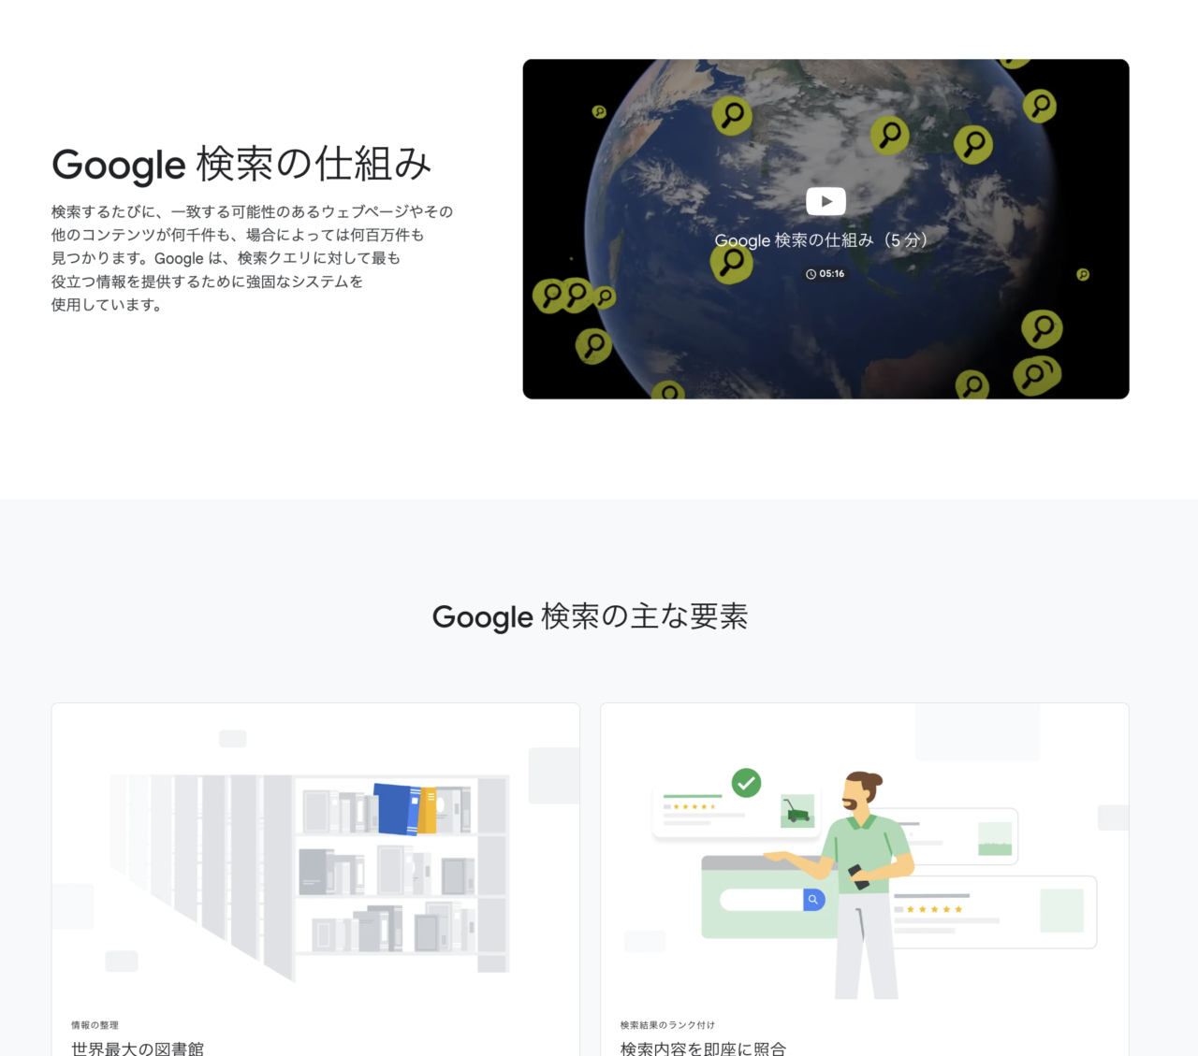Play the Google 検索の仕組み video
The height and width of the screenshot is (1056, 1198).
point(825,201)
